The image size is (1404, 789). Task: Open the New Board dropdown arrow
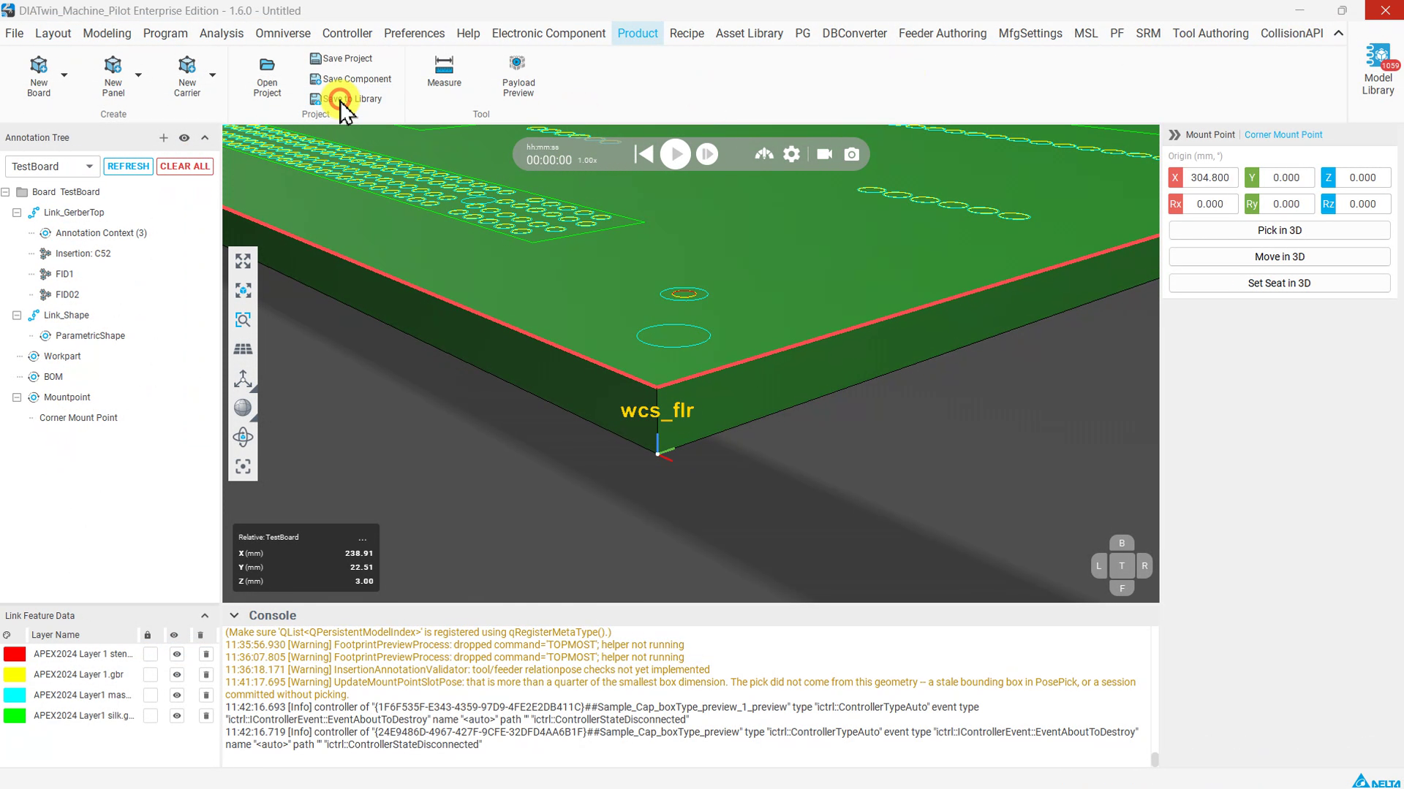(x=64, y=75)
